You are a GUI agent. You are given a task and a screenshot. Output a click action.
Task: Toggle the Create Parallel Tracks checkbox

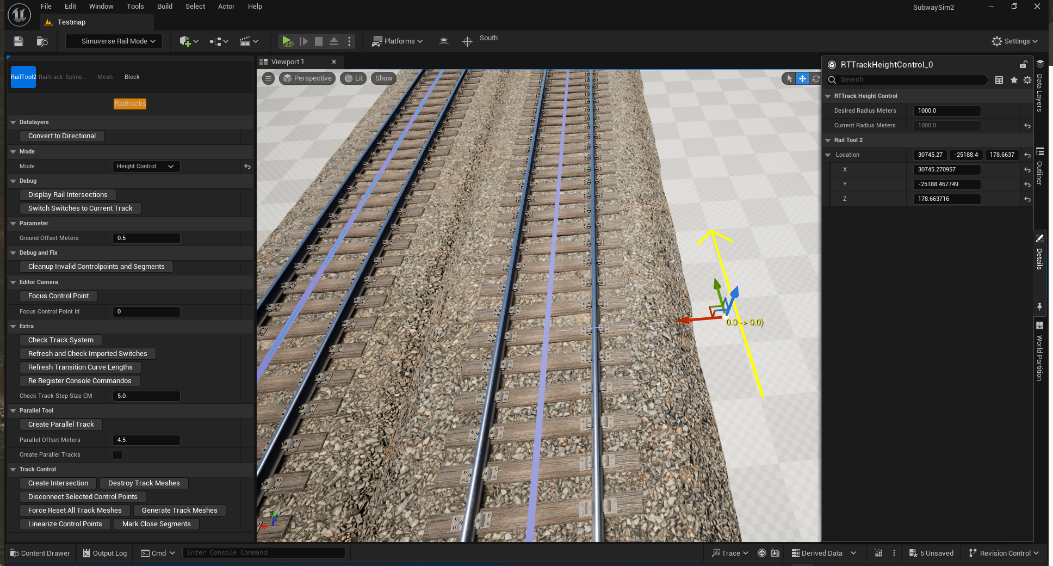tap(117, 455)
